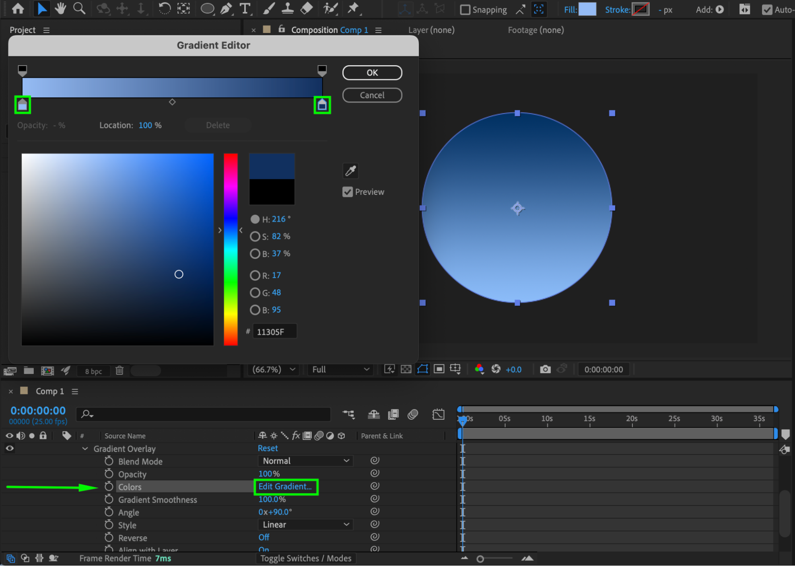Toggle the transparency grid icon

[406, 370]
